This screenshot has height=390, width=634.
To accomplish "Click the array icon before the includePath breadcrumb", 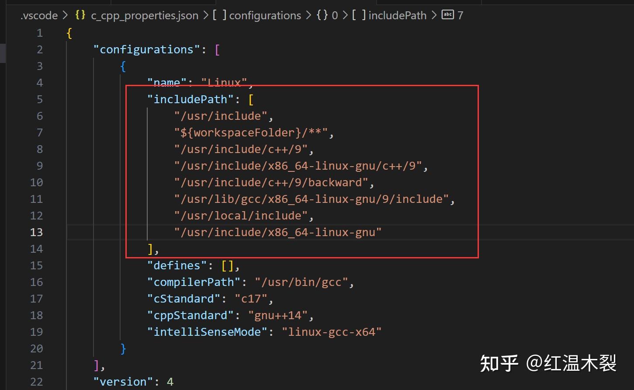I will 360,15.
